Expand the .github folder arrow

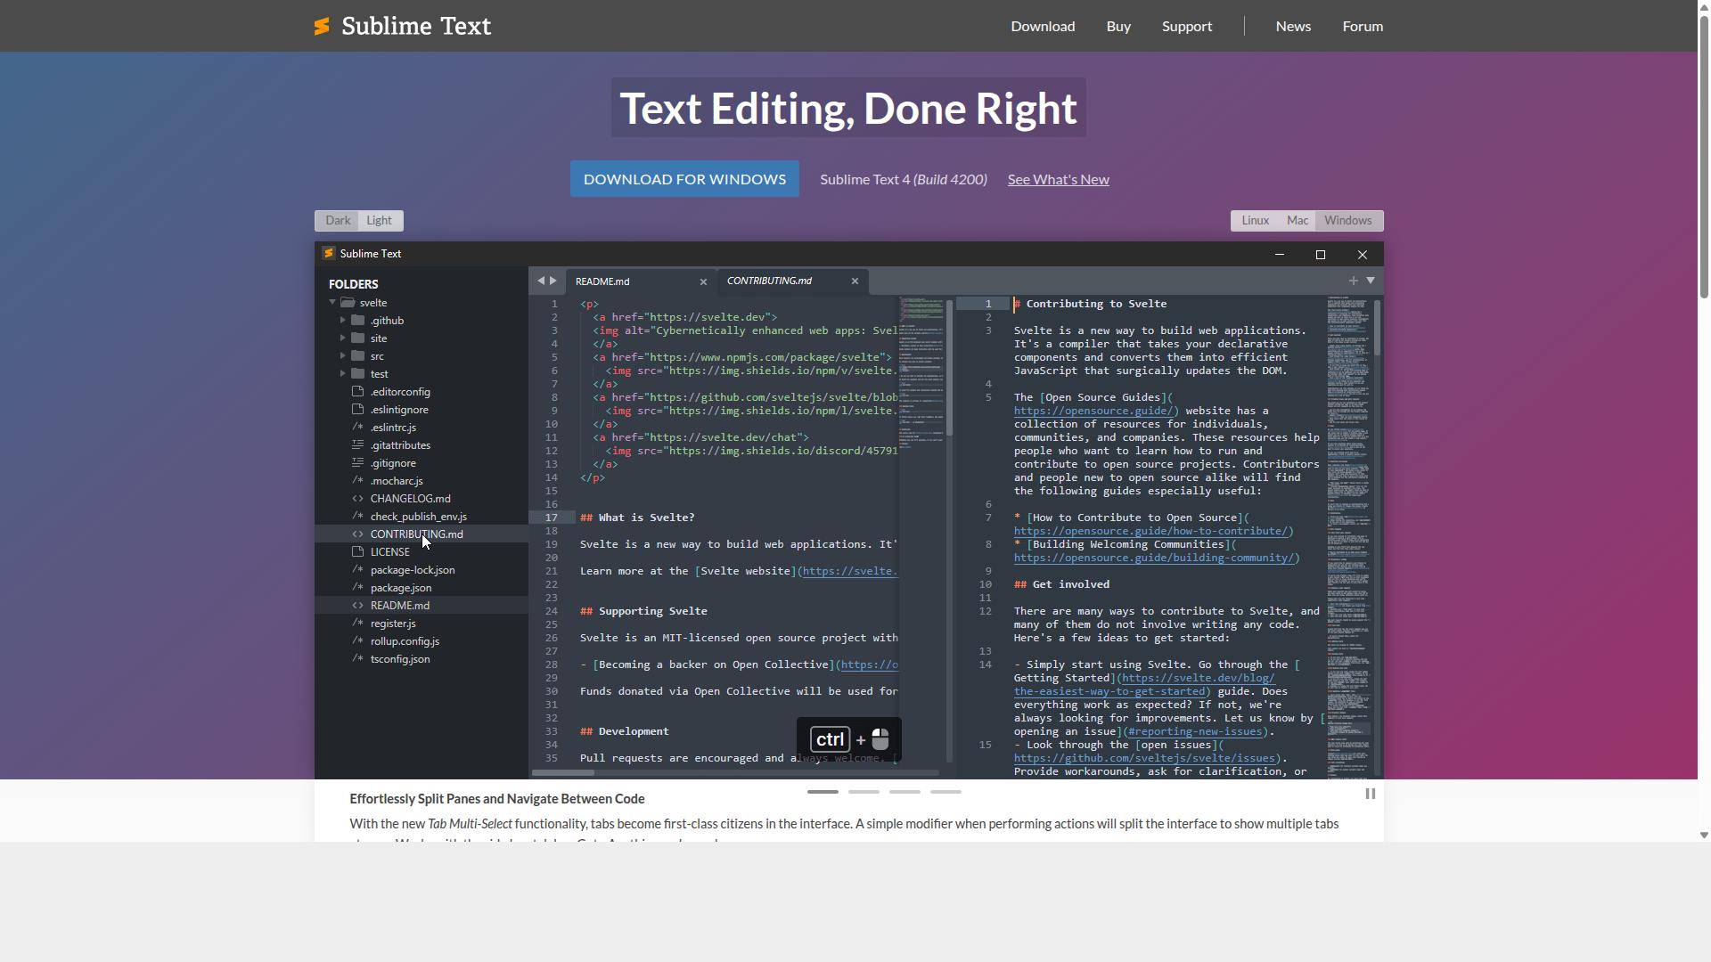tap(343, 321)
